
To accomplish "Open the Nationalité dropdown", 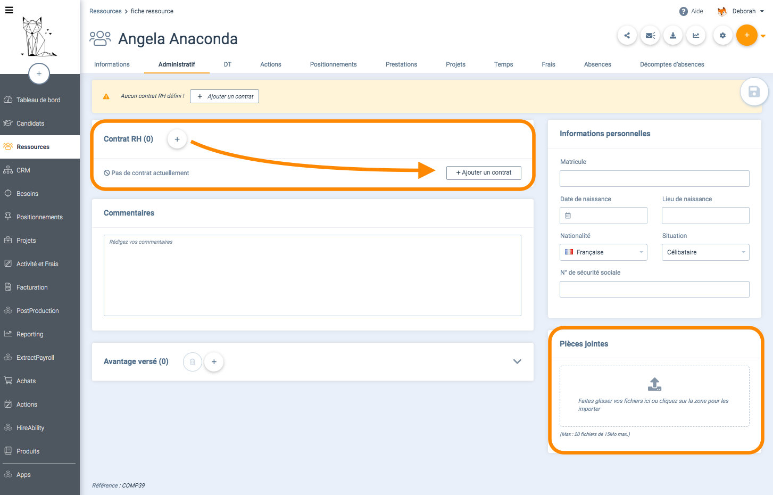I will tap(603, 252).
